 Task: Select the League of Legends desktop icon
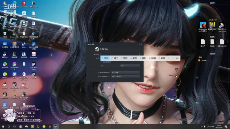coord(14,36)
